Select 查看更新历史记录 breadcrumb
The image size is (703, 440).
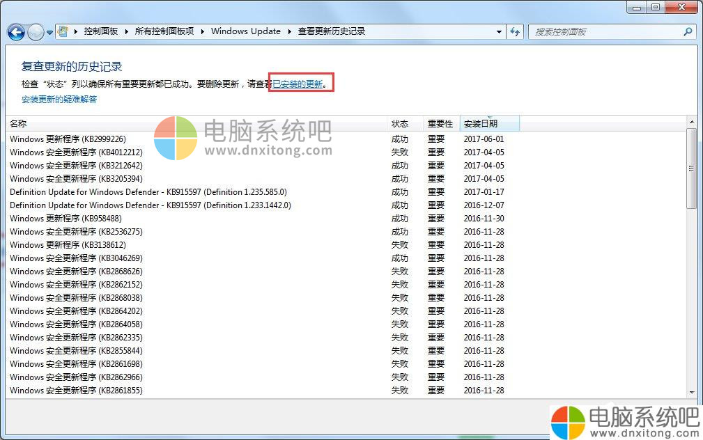click(332, 31)
